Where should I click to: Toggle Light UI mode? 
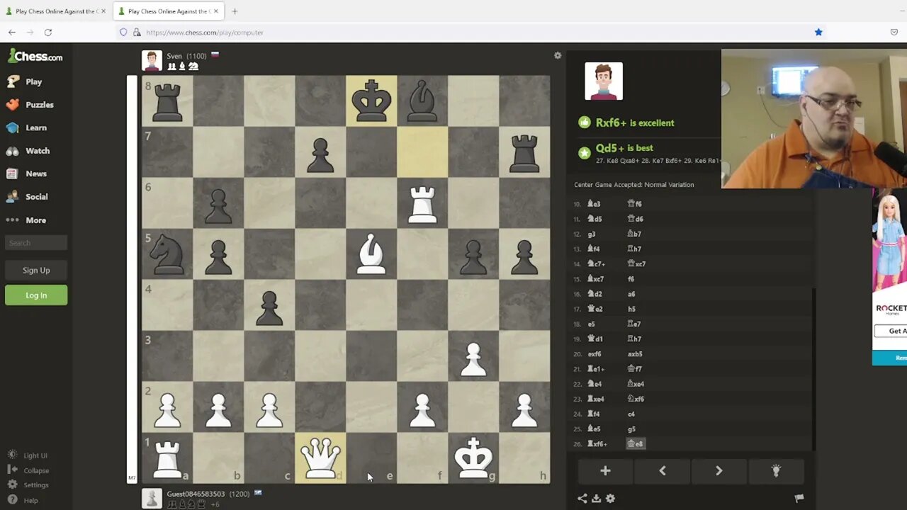(28, 455)
